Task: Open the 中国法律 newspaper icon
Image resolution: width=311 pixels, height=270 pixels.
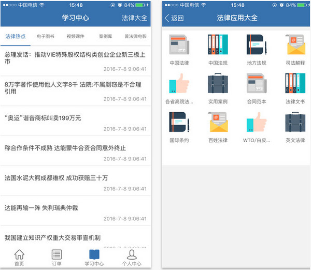Action: 179,44
